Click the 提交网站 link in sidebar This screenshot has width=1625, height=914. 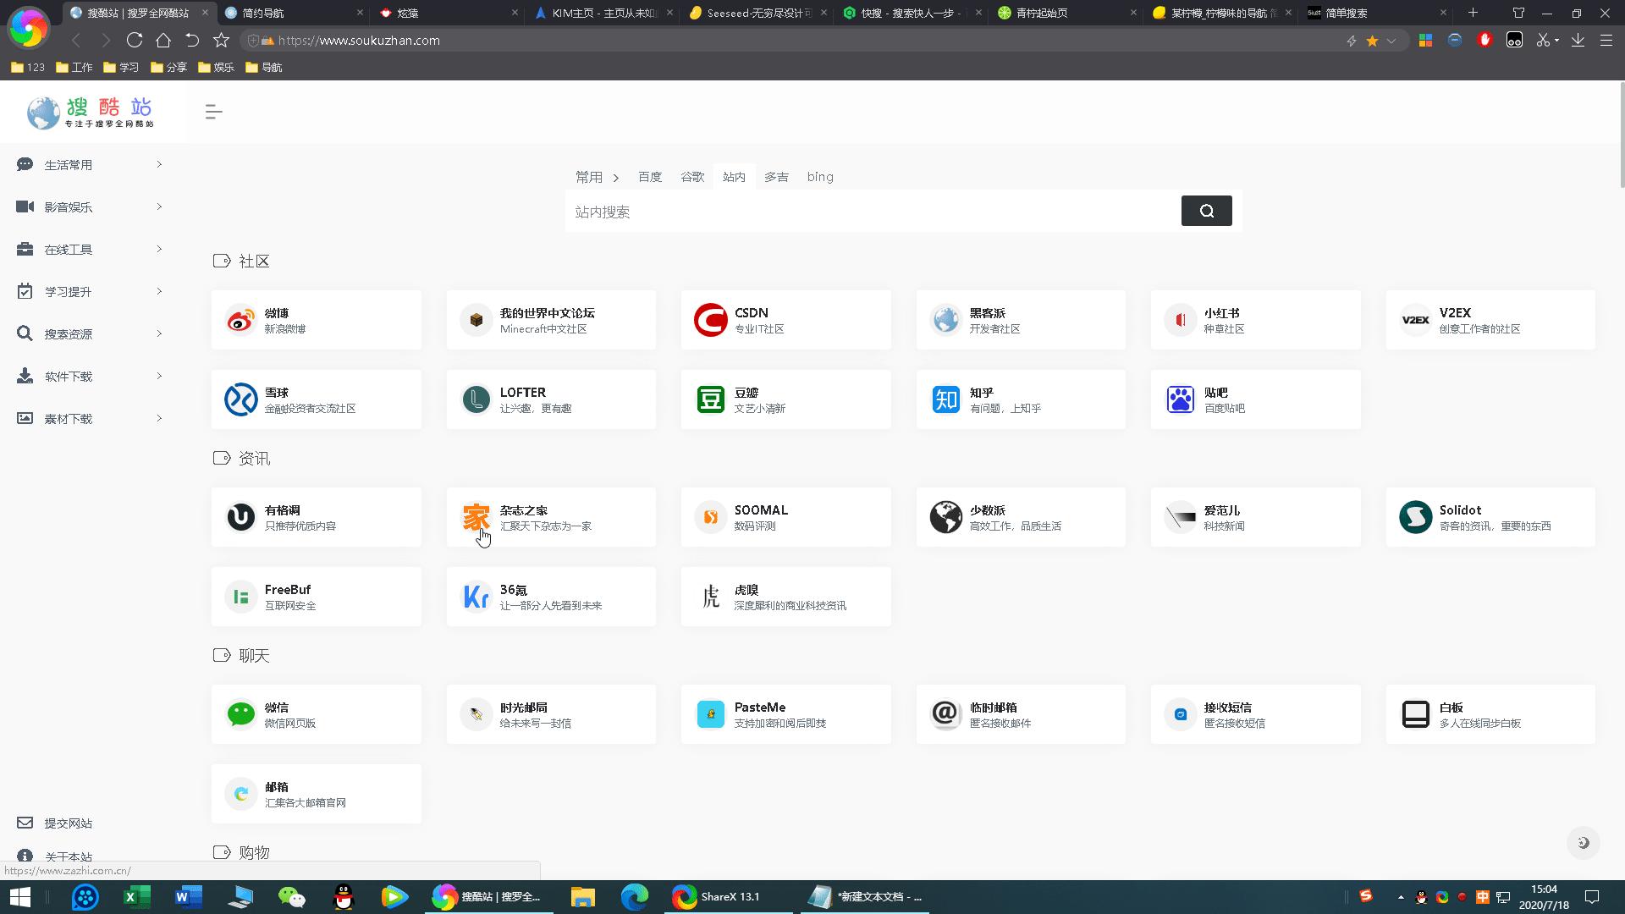pyautogui.click(x=68, y=823)
